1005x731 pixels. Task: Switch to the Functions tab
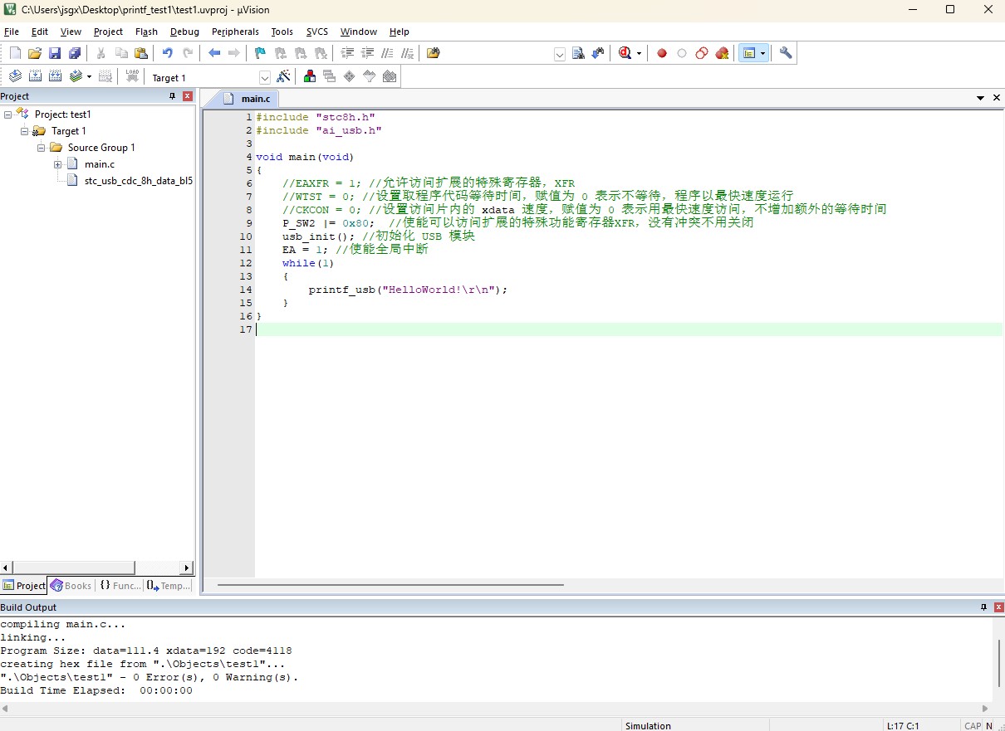tap(120, 585)
